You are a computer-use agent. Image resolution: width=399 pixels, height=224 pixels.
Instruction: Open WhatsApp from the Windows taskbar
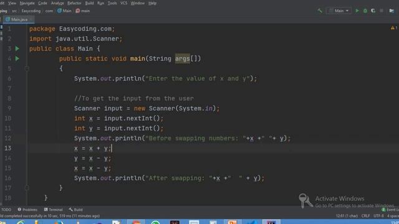(x=155, y=222)
